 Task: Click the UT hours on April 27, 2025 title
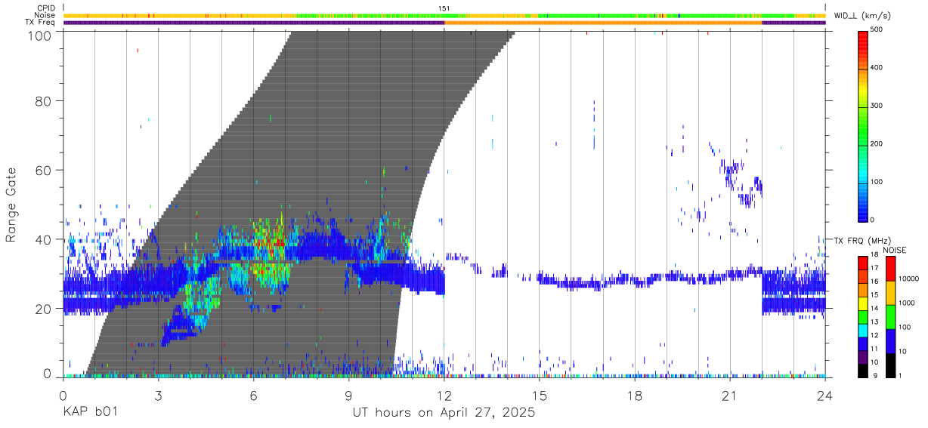444,414
